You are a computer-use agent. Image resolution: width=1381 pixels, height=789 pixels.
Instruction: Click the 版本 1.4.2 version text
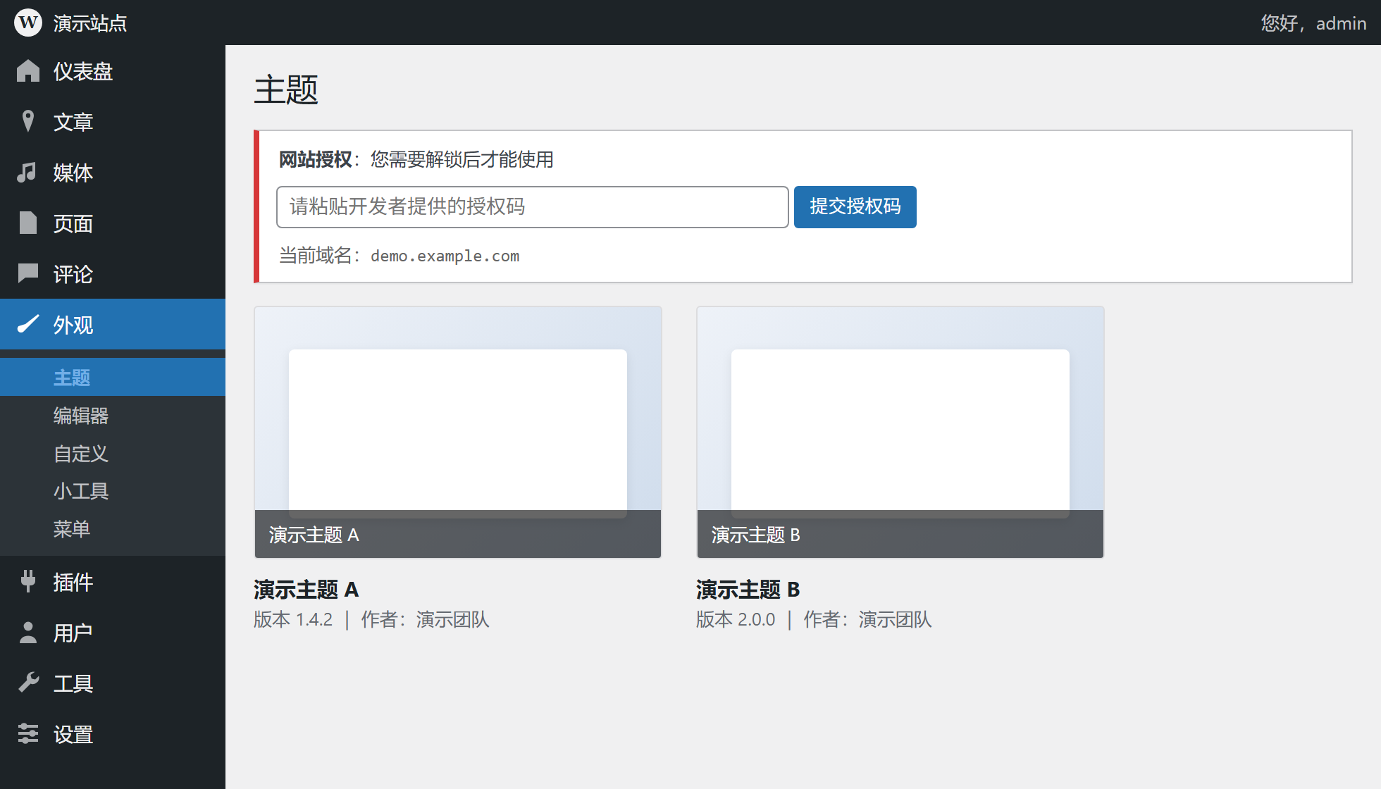[x=293, y=619]
